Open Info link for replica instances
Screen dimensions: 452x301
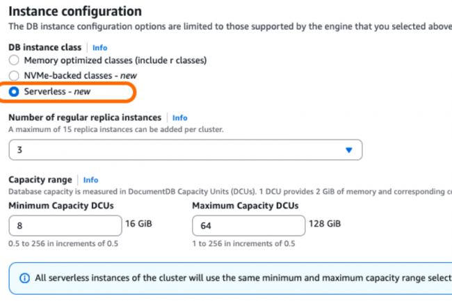[180, 117]
